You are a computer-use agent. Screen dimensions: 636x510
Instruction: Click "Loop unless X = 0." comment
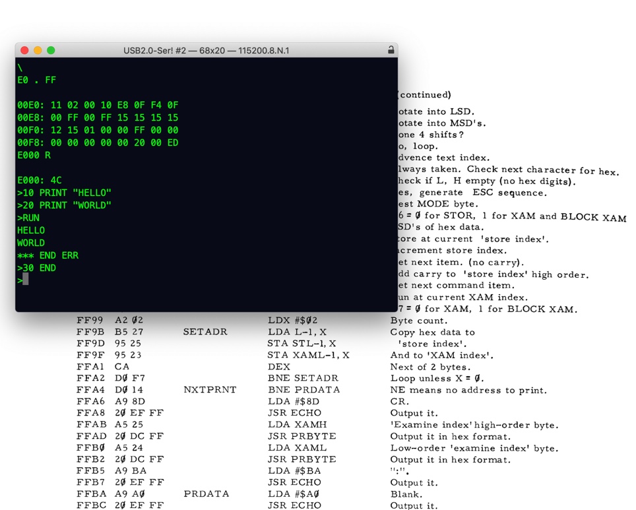[437, 379]
